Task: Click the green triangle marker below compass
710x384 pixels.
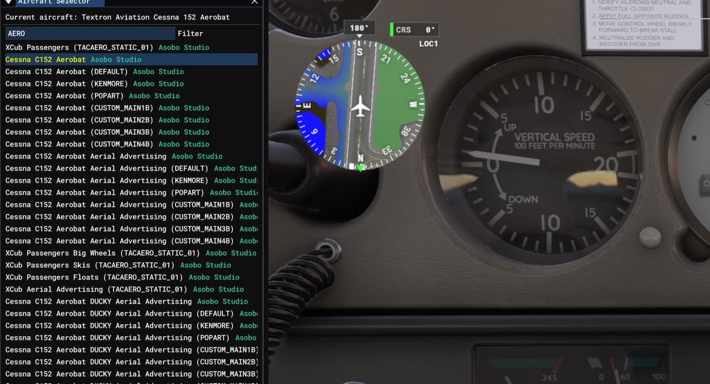Action: (x=361, y=167)
